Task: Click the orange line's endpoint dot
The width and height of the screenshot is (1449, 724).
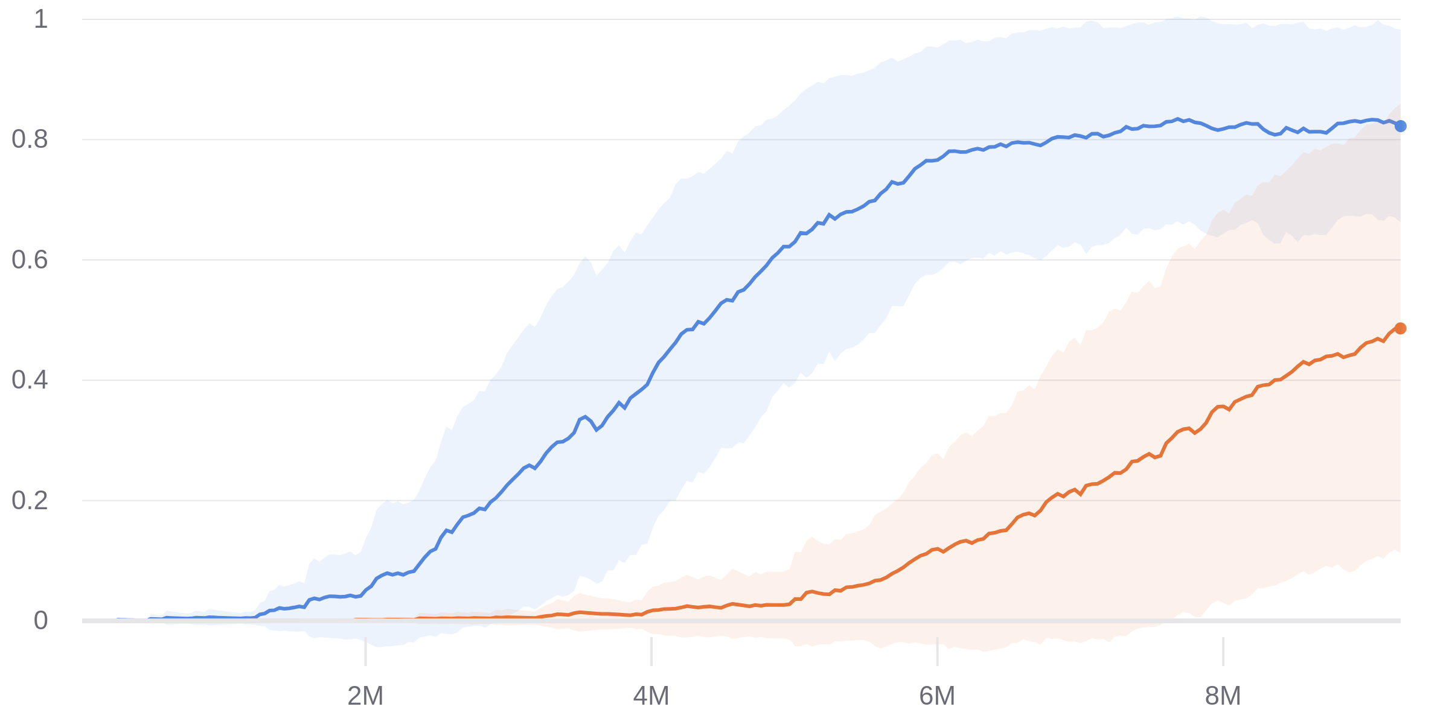Action: tap(1400, 328)
